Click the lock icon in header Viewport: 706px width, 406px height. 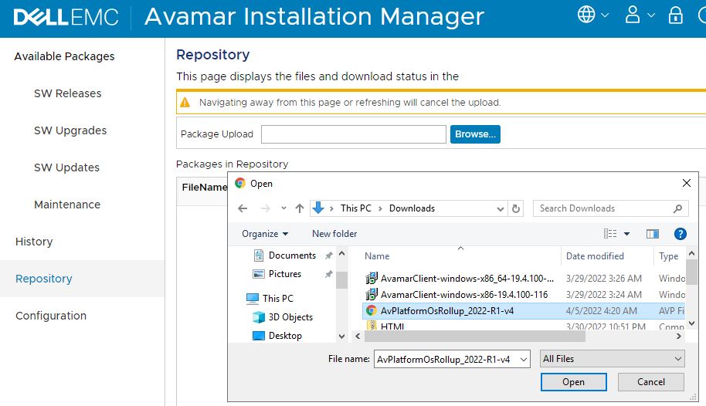pyautogui.click(x=676, y=15)
